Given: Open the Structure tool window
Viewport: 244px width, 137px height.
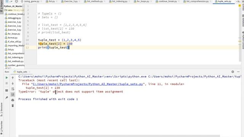Looking at the screenshot, I should click(2, 110).
